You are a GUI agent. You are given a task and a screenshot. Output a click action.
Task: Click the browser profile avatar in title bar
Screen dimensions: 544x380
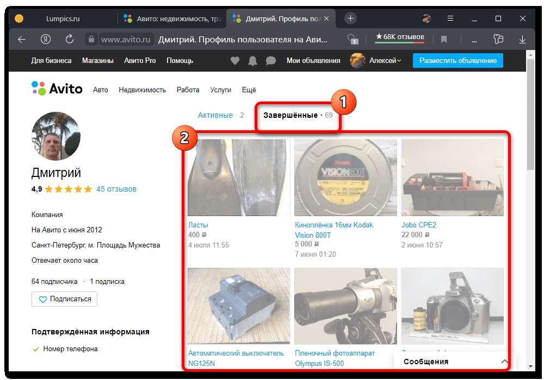point(426,18)
